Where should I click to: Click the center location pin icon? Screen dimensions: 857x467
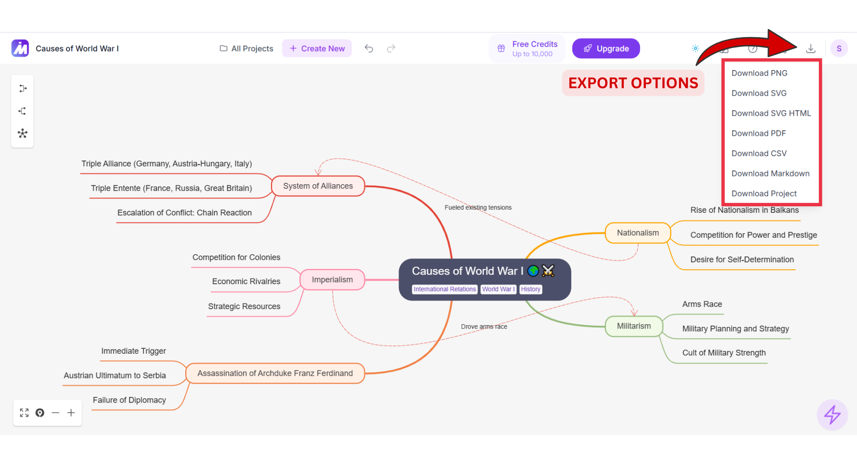(40, 413)
